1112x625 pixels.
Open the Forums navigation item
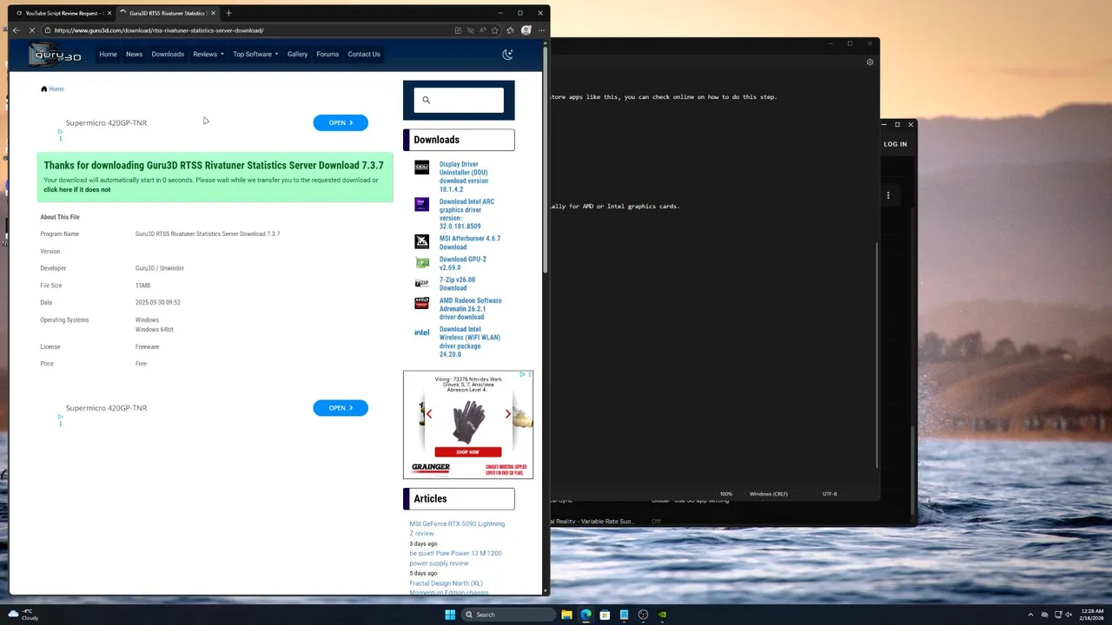point(328,54)
